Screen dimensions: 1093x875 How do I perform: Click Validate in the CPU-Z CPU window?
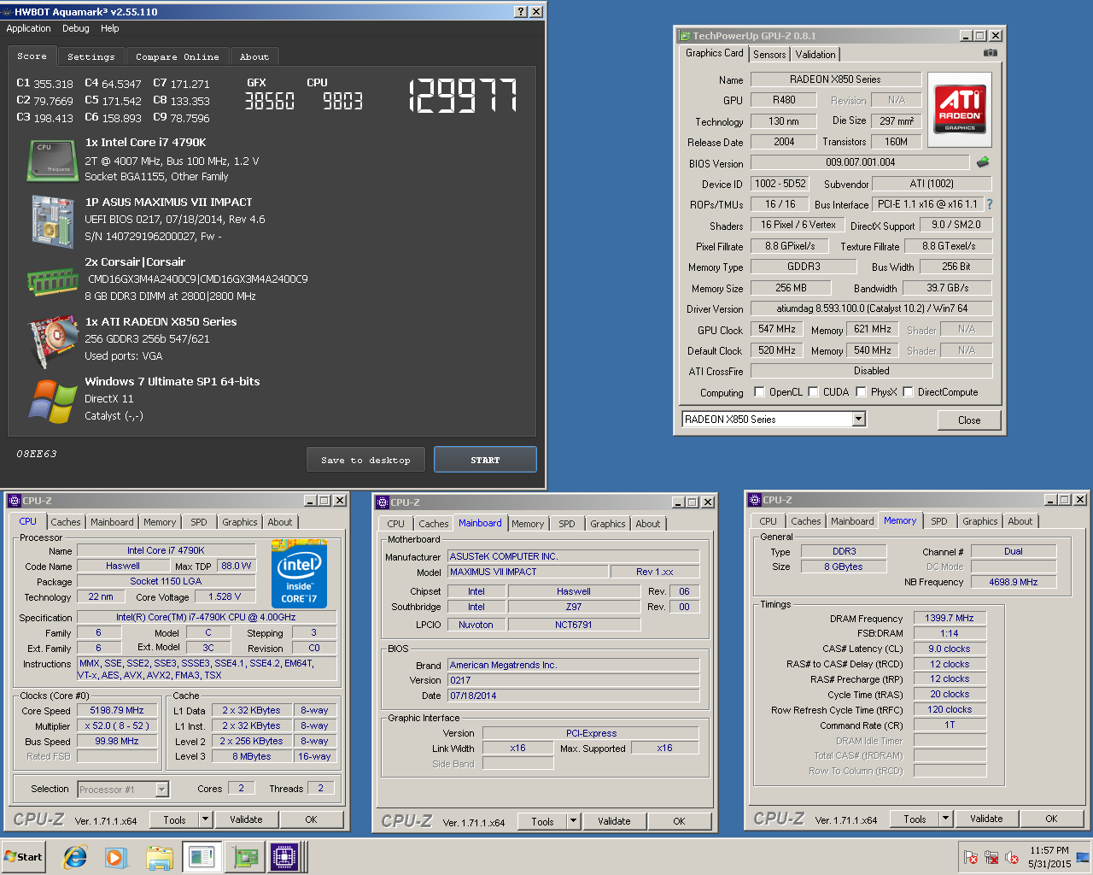[246, 819]
